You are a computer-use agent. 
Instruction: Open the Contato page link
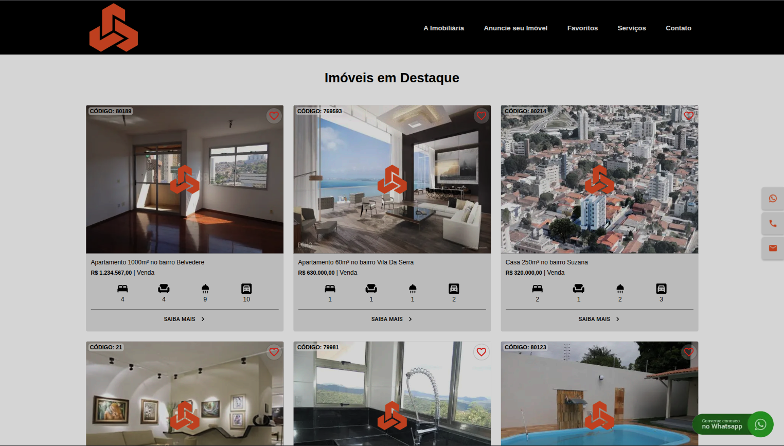[x=679, y=28]
